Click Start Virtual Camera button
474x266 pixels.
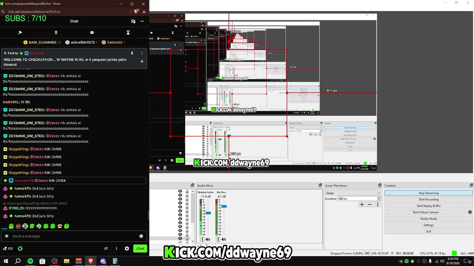pyautogui.click(x=425, y=212)
